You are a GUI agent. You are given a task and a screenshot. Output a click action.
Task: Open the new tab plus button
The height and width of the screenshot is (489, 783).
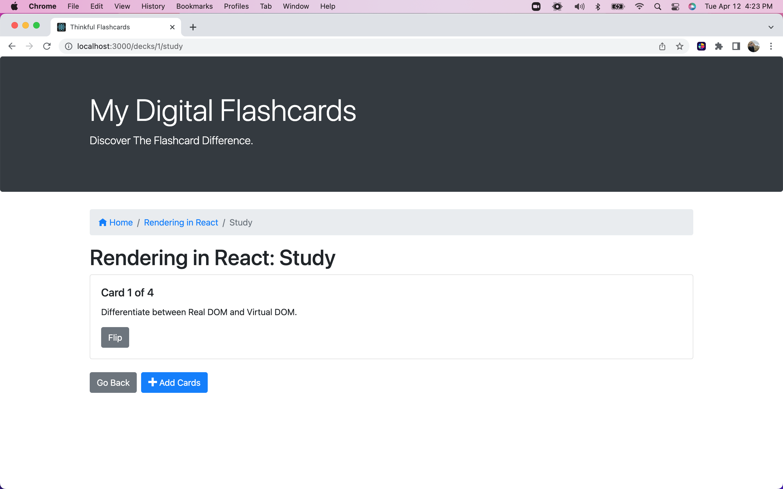click(193, 27)
